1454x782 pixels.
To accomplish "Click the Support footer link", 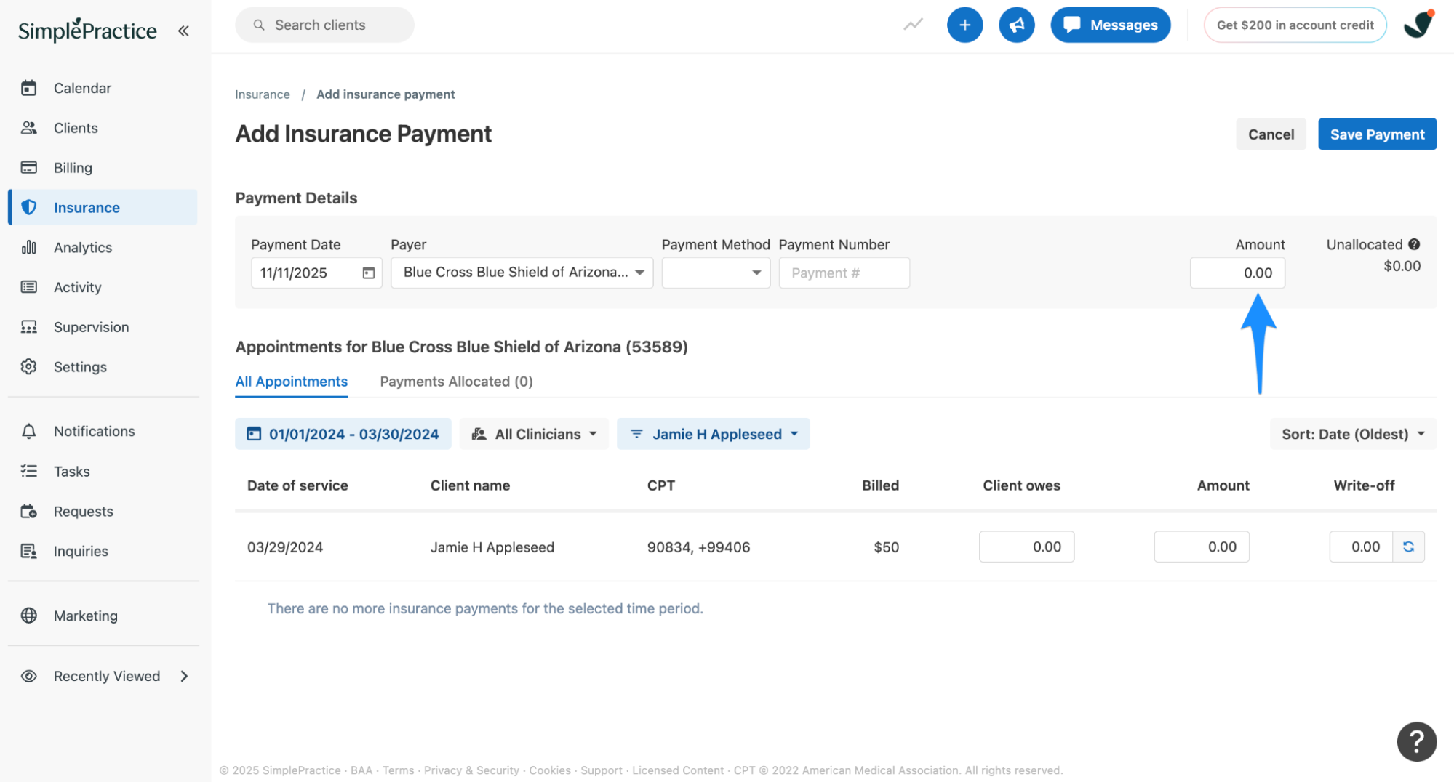I will pyautogui.click(x=601, y=770).
